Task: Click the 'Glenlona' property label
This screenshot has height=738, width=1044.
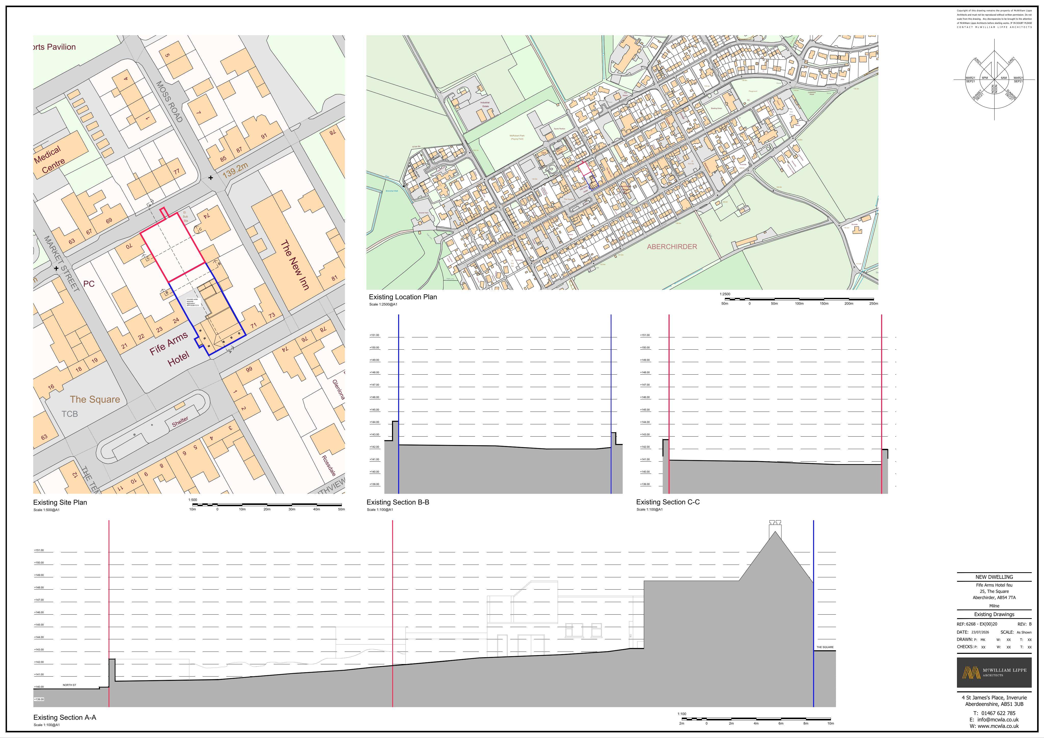Action: pyautogui.click(x=338, y=389)
